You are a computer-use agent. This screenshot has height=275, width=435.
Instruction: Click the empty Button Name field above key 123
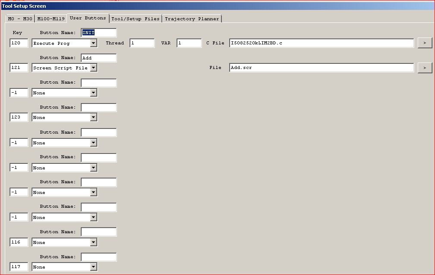click(98, 107)
